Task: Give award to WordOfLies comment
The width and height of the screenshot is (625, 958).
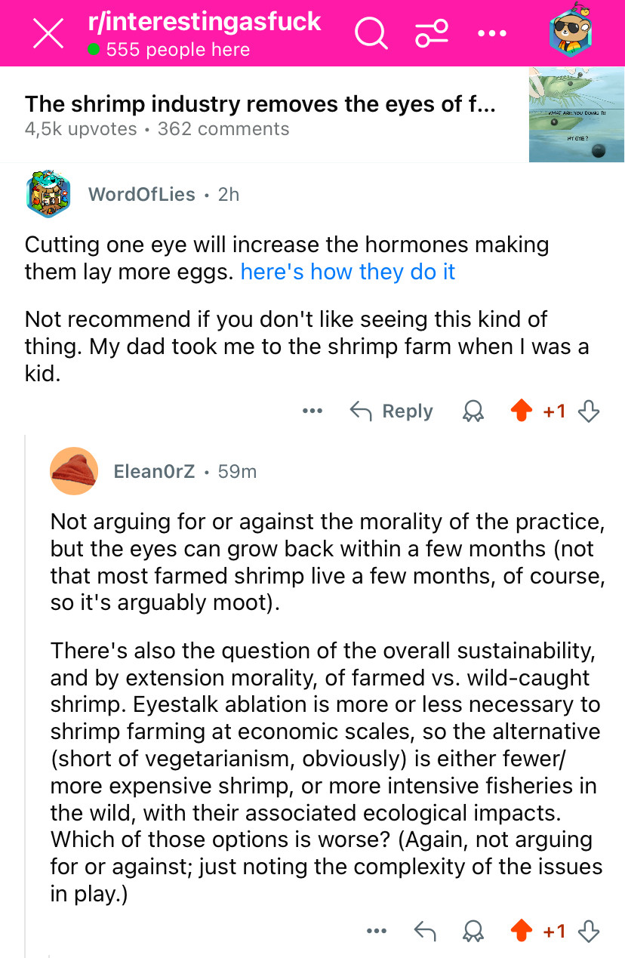Action: coord(473,411)
